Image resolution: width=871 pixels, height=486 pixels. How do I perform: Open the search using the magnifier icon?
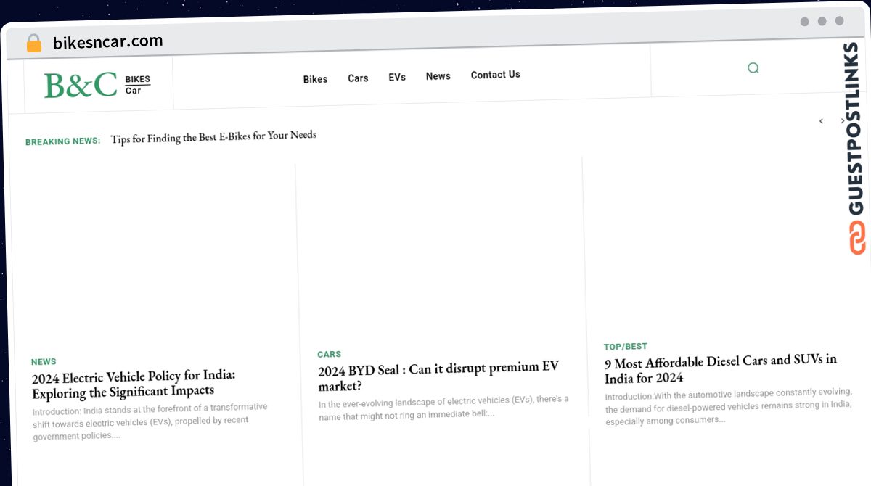753,67
